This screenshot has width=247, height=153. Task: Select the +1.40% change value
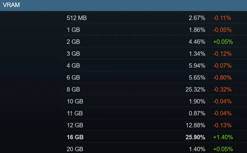click(223, 137)
